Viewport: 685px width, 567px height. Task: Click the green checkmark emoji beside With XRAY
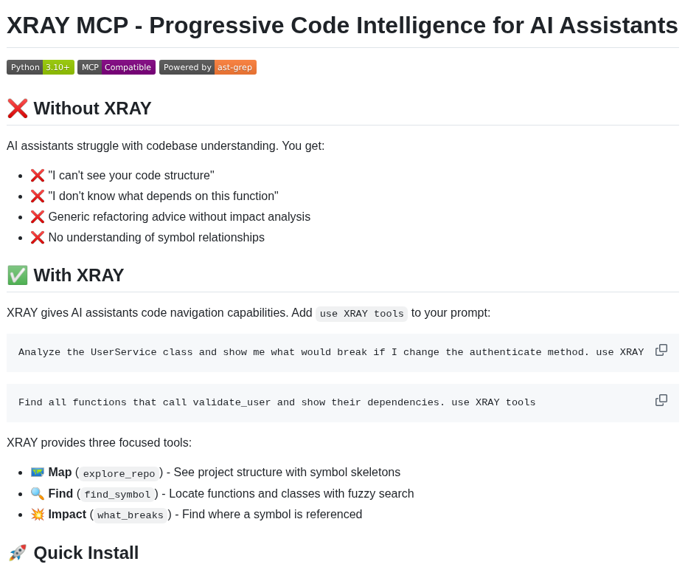[x=18, y=275]
